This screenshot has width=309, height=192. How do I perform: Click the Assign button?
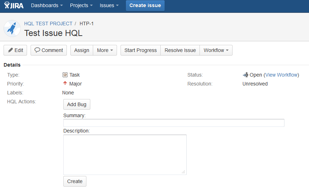coord(82,50)
